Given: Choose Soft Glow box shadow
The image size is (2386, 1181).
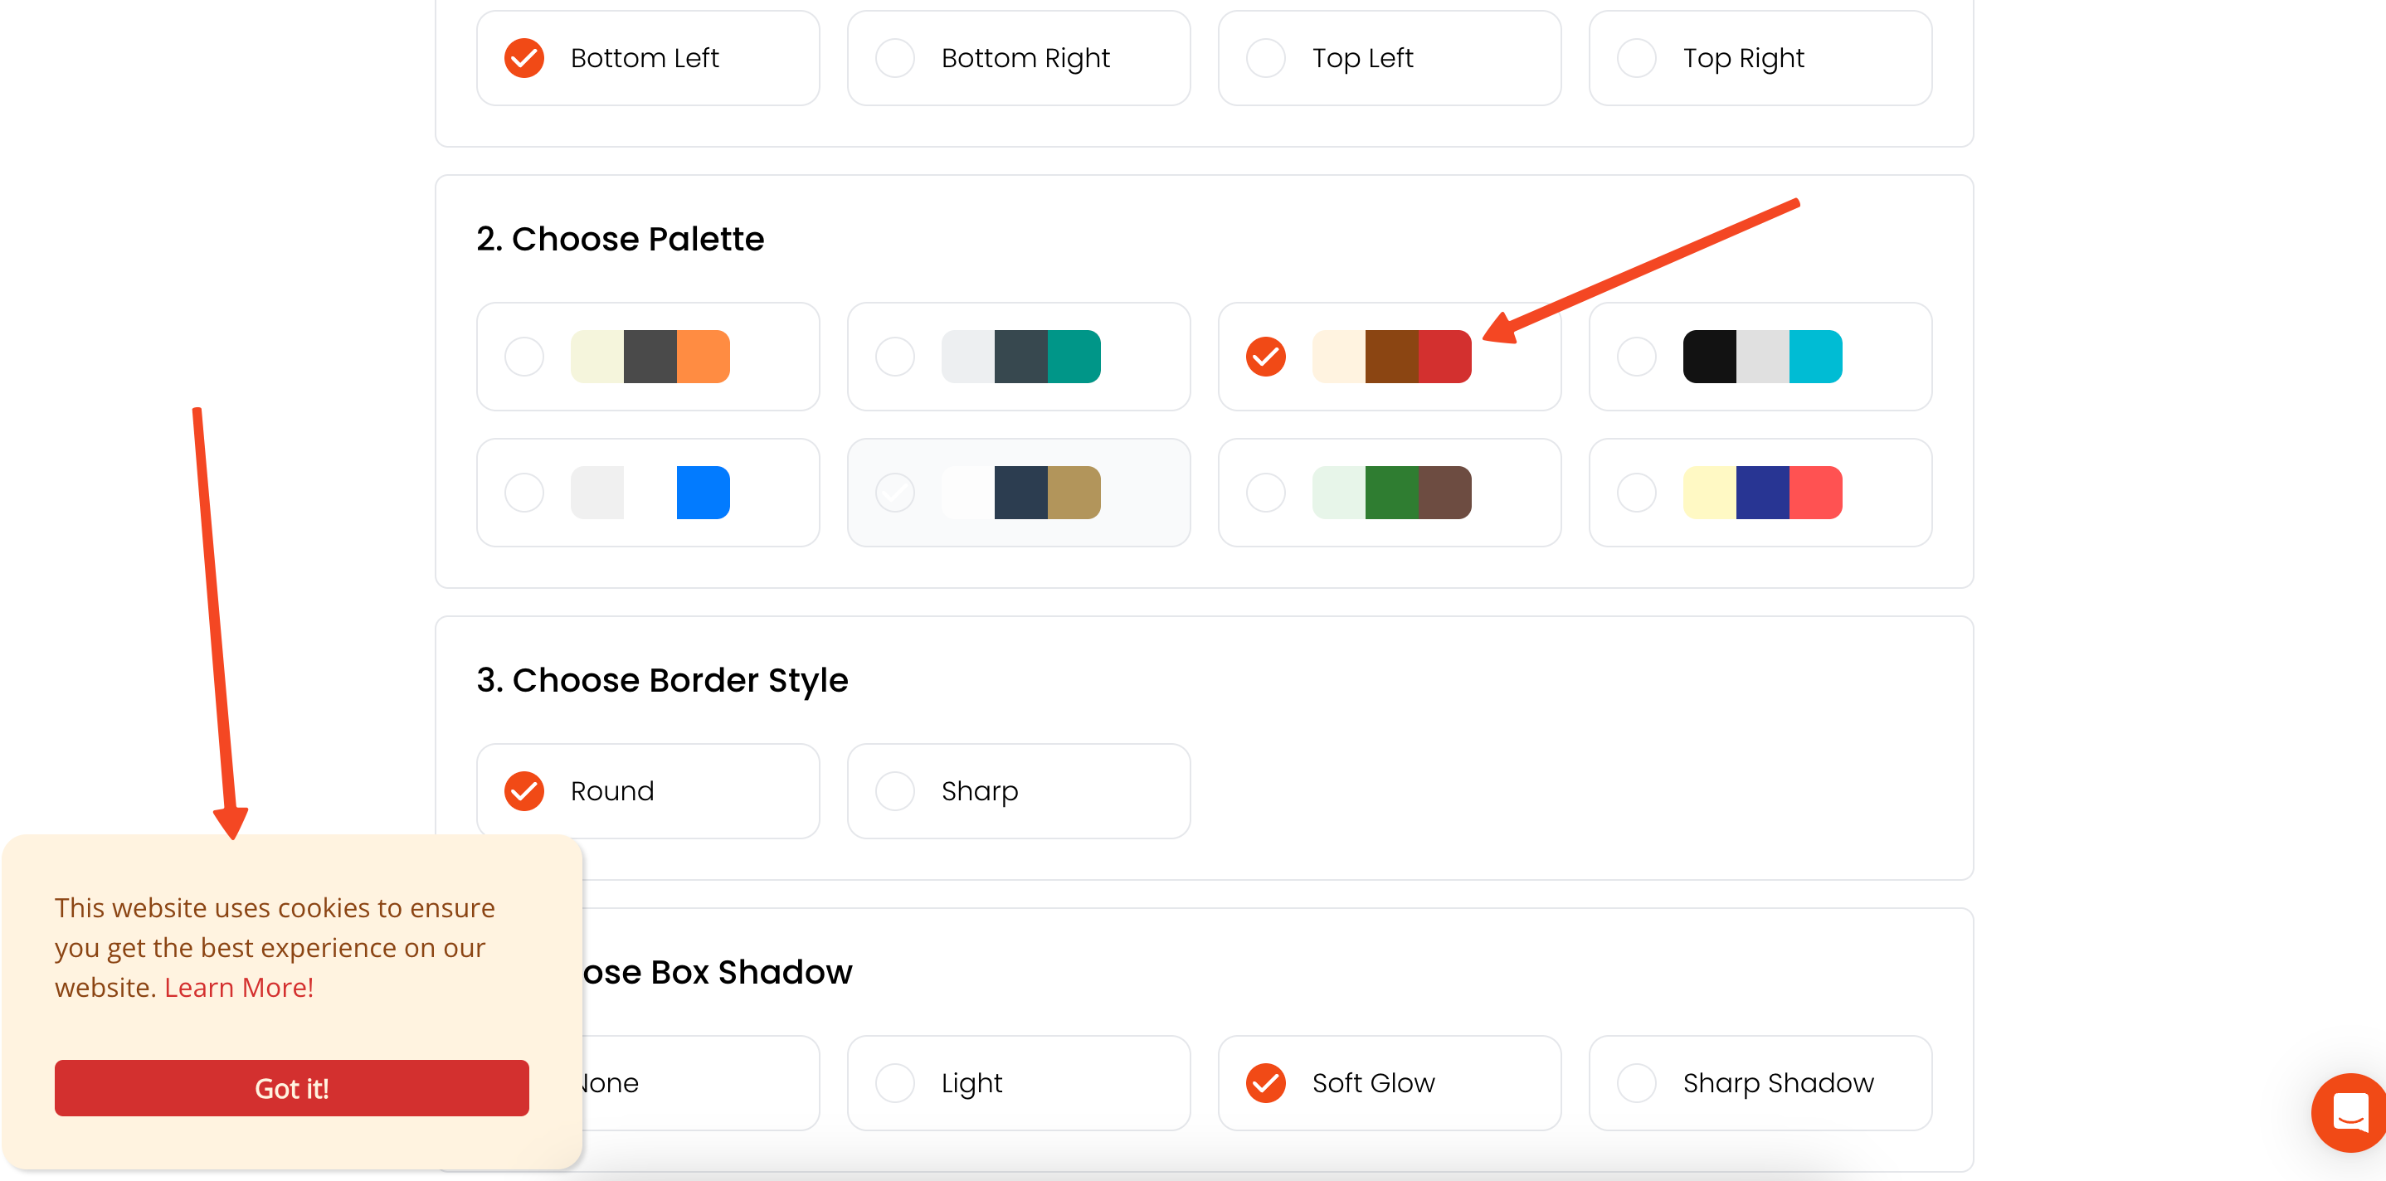Looking at the screenshot, I should click(x=1389, y=1083).
